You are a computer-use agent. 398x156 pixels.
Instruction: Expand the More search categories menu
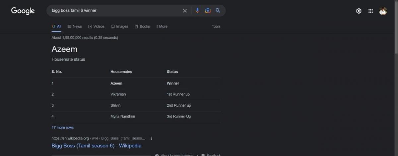(162, 26)
